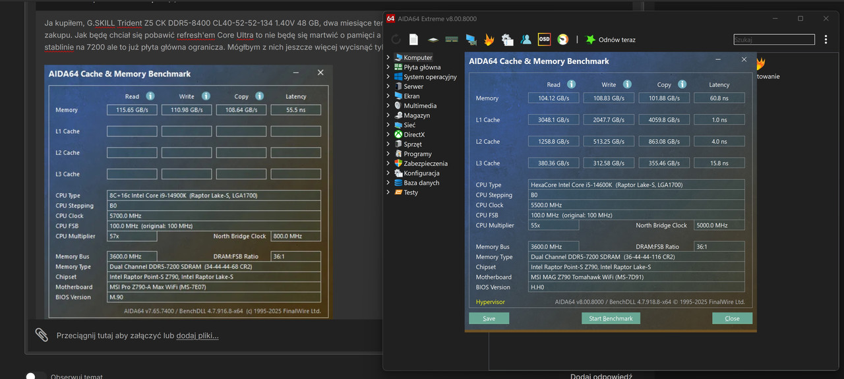Open the flame stability test toolbar icon
844x379 pixels.
(489, 40)
